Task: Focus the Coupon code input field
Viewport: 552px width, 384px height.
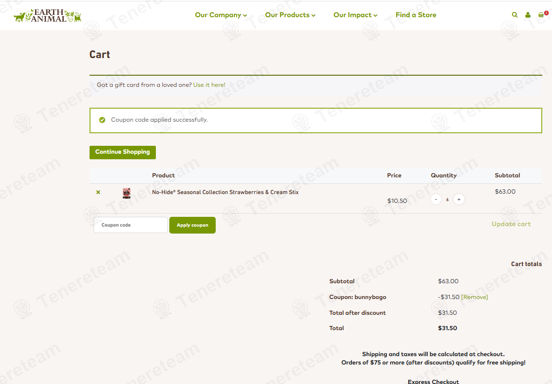Action: point(131,225)
